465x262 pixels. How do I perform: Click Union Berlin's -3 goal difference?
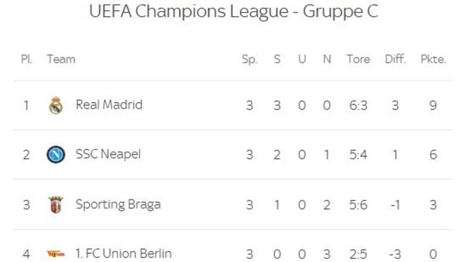395,254
